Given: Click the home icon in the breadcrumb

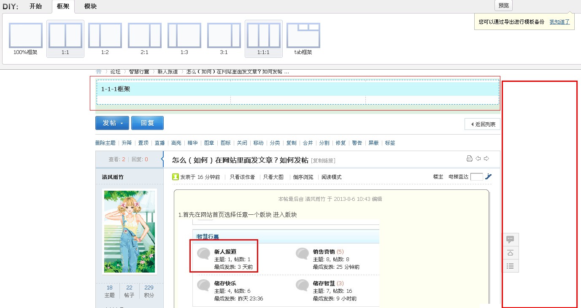Looking at the screenshot, I should click(99, 72).
